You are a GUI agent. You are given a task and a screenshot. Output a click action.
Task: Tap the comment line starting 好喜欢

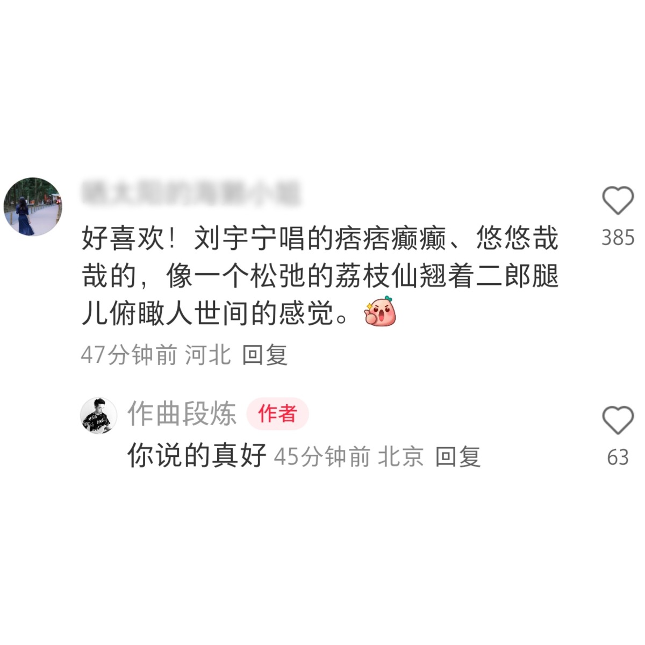coord(320,238)
